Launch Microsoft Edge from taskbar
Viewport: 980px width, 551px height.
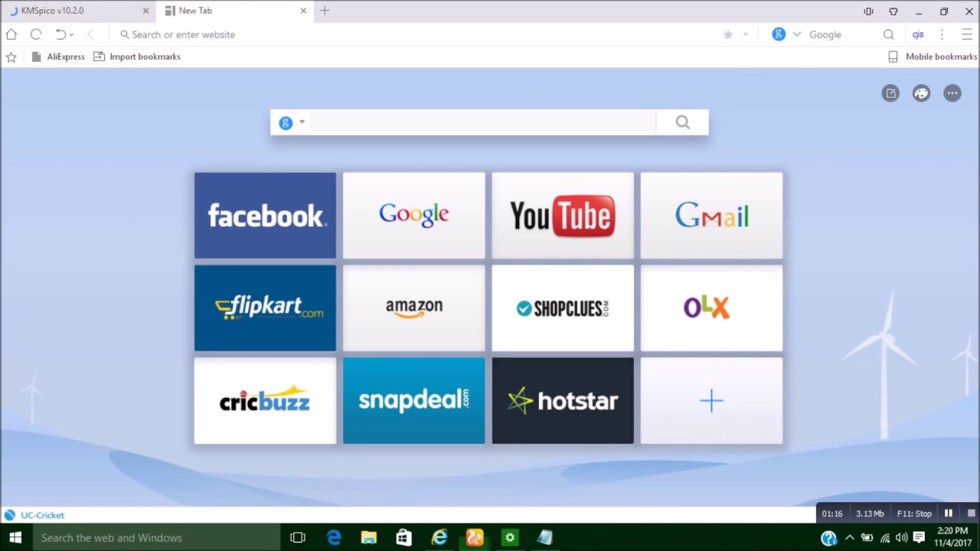(334, 538)
